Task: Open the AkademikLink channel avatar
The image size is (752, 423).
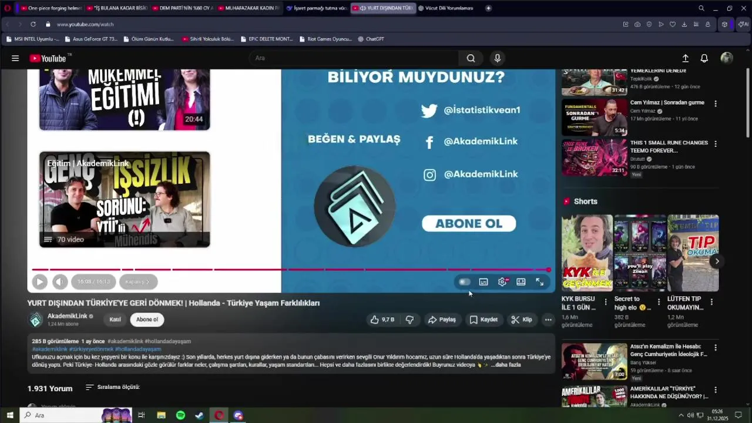Action: coord(36,320)
